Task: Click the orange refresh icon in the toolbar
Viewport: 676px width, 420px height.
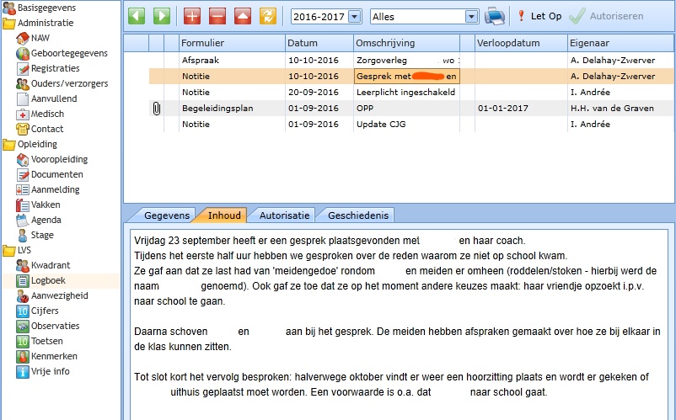Action: click(x=268, y=16)
